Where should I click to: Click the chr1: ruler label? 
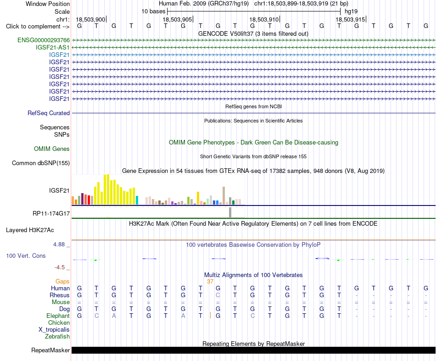pos(63,19)
